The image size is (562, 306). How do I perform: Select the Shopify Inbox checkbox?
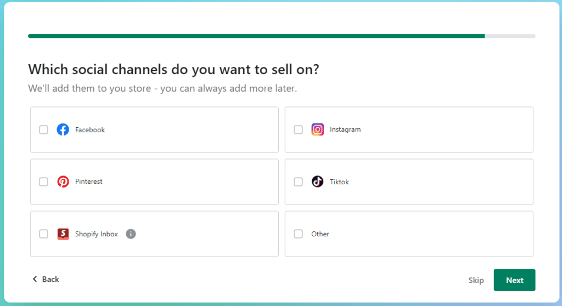pos(44,234)
